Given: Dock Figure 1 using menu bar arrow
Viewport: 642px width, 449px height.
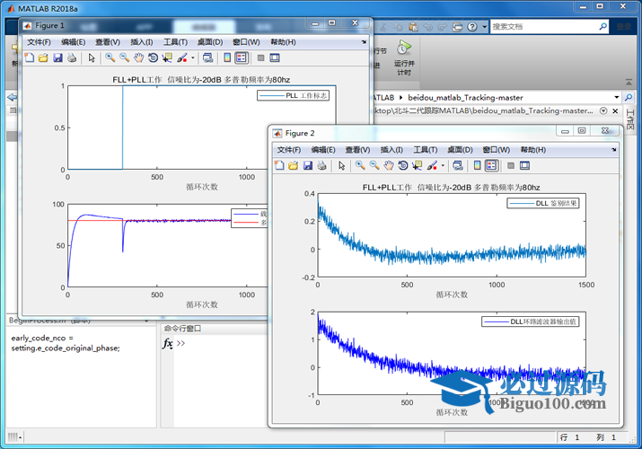Looking at the screenshot, I should click(x=364, y=42).
